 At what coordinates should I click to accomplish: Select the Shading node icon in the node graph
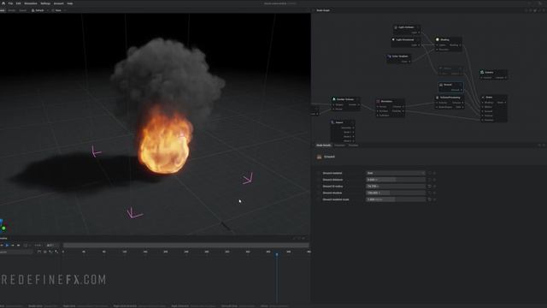coord(438,39)
